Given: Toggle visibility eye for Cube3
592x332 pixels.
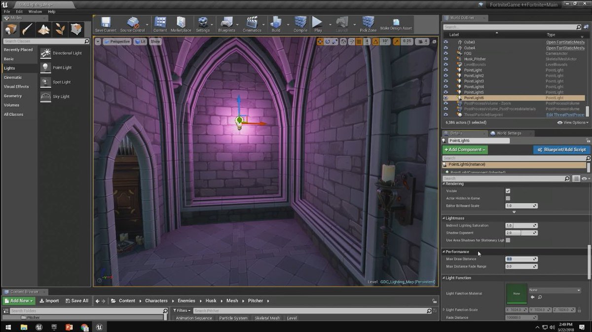Looking at the screenshot, I should (446, 42).
